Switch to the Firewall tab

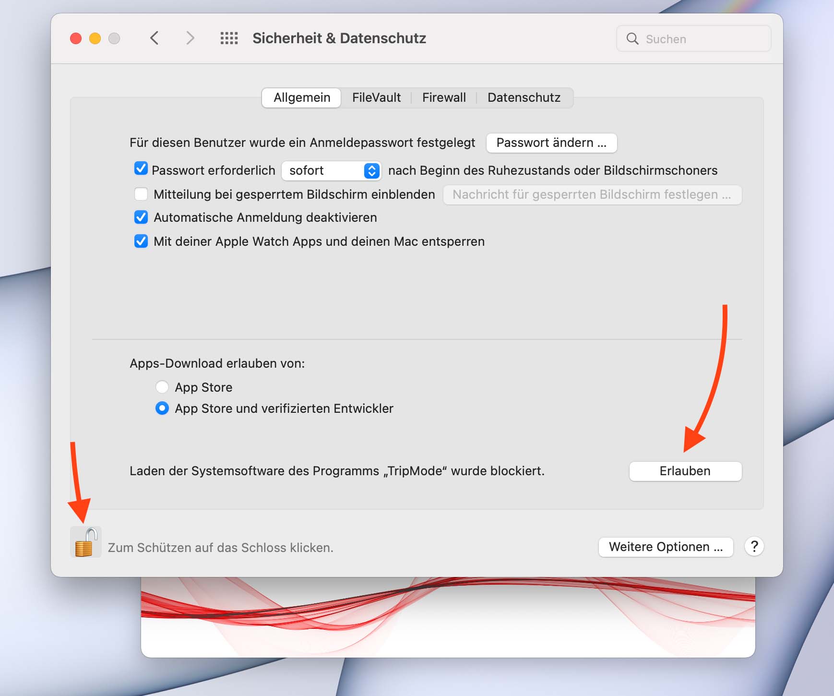coord(444,97)
